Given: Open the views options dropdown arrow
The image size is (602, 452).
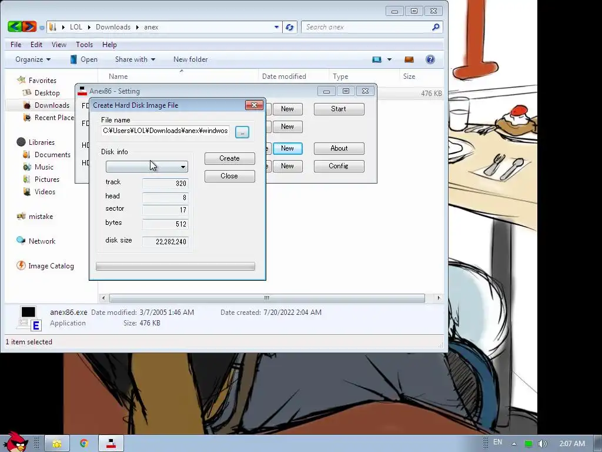Looking at the screenshot, I should click(x=389, y=59).
